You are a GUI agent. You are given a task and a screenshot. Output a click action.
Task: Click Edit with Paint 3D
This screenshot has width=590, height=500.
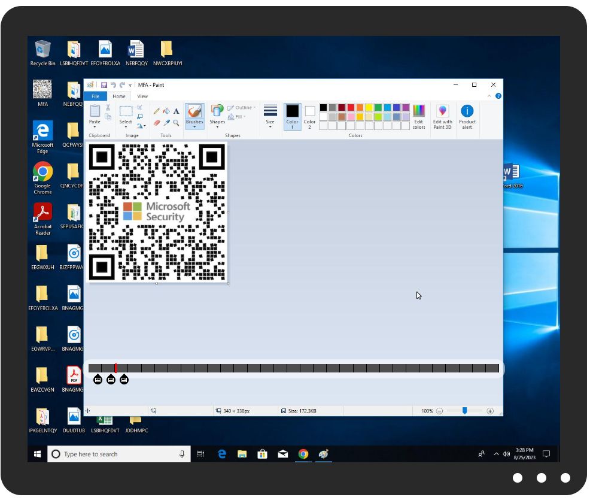(x=443, y=117)
